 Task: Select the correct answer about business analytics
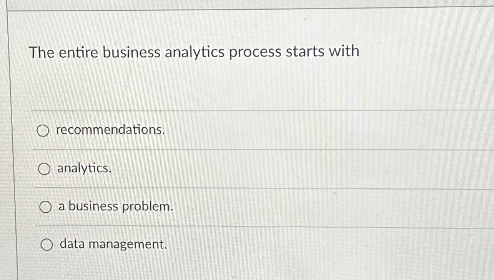[x=46, y=207]
